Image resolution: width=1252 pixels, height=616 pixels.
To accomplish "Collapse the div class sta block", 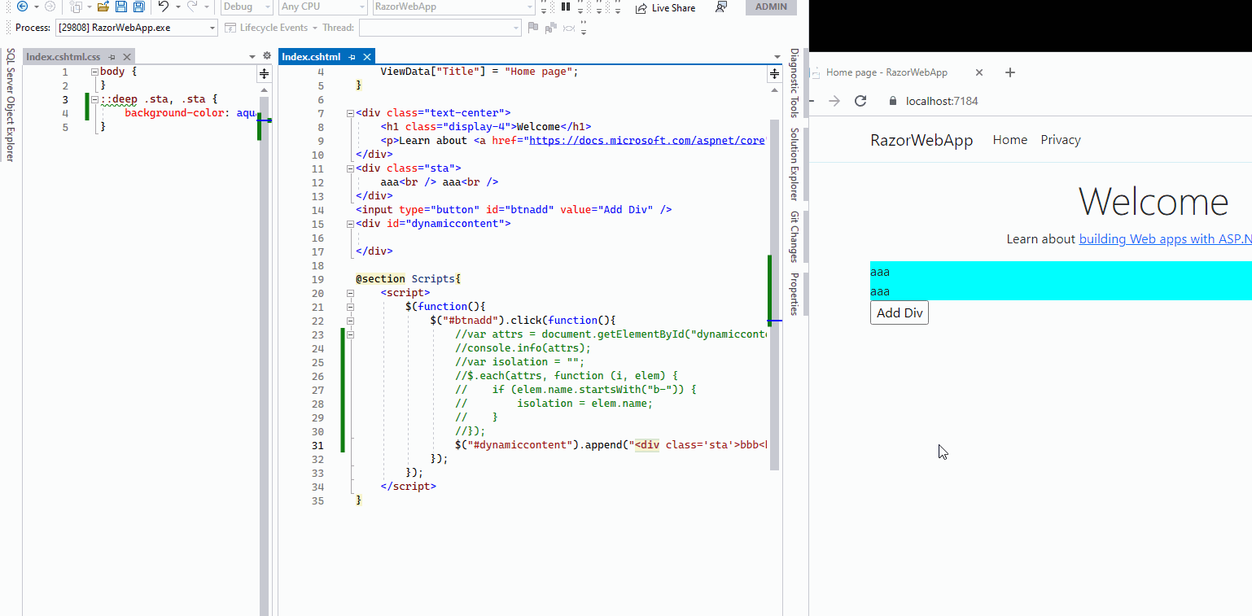I will coord(350,168).
